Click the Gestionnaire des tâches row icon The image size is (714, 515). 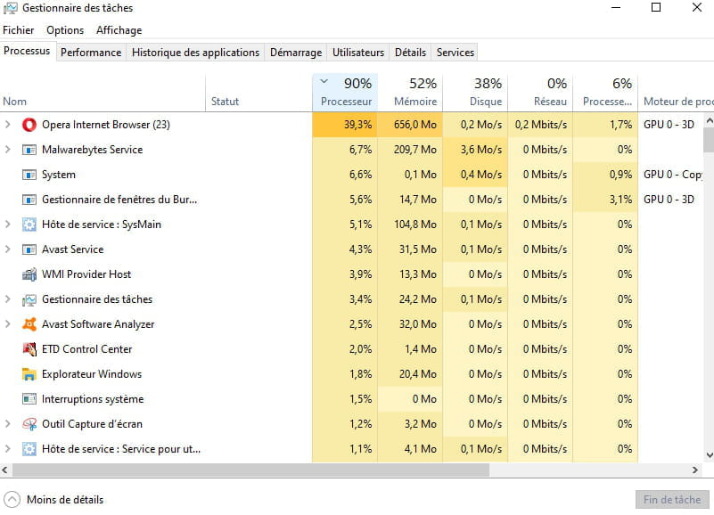(x=29, y=299)
